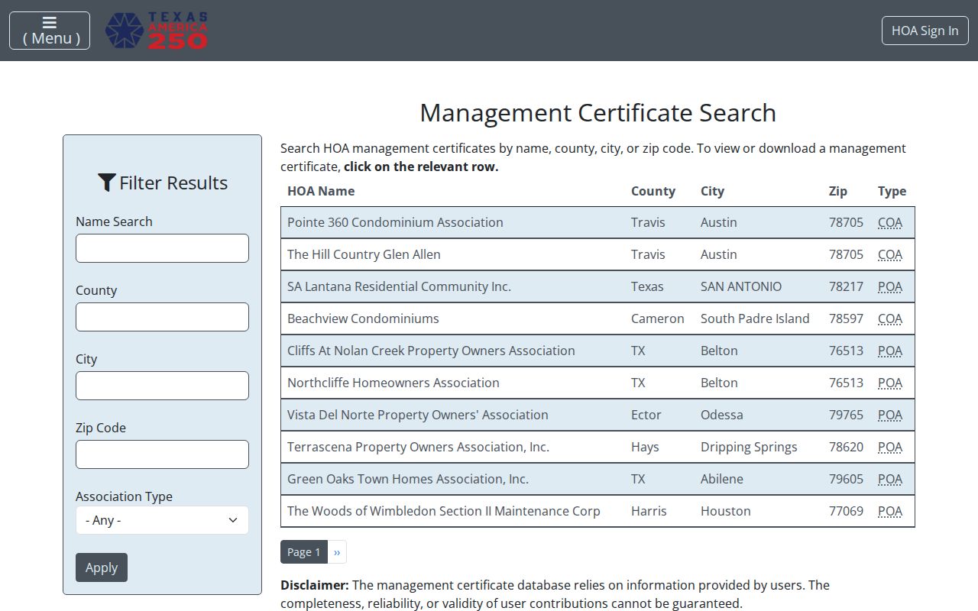Open Northcliffe Homeowners Association row
978x611 pixels.
point(597,383)
